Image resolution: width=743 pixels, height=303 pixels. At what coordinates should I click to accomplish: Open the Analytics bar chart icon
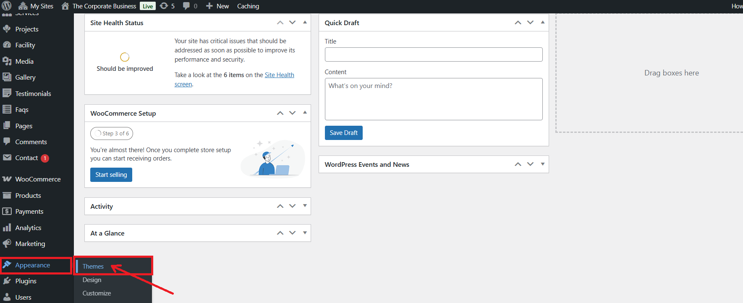pos(7,228)
